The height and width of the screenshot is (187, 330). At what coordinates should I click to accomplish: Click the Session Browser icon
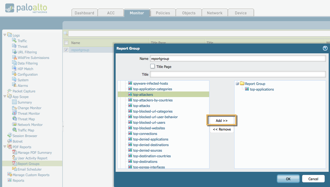coord(9,136)
